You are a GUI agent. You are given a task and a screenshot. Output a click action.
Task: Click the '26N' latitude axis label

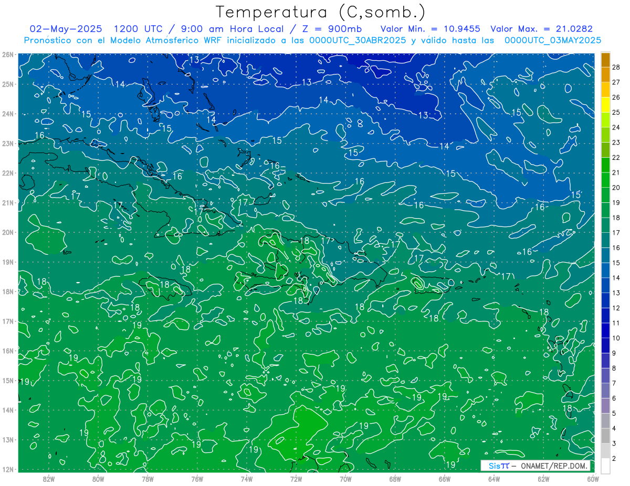point(8,55)
